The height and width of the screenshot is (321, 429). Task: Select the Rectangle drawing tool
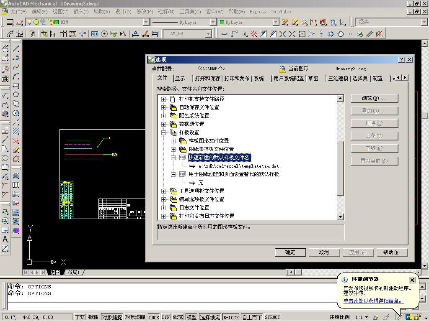[16, 85]
